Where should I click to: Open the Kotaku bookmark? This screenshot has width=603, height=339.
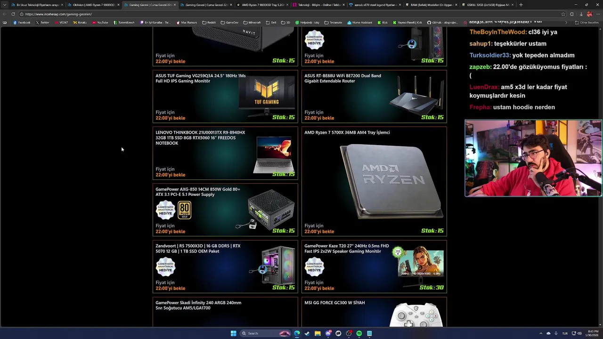click(80, 23)
